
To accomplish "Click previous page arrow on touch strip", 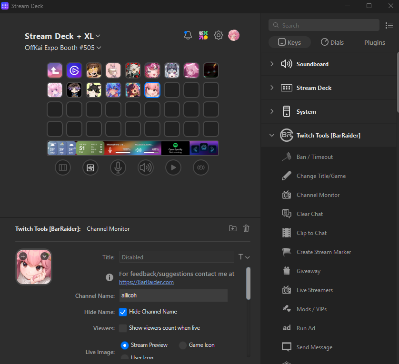I will 195,149.
